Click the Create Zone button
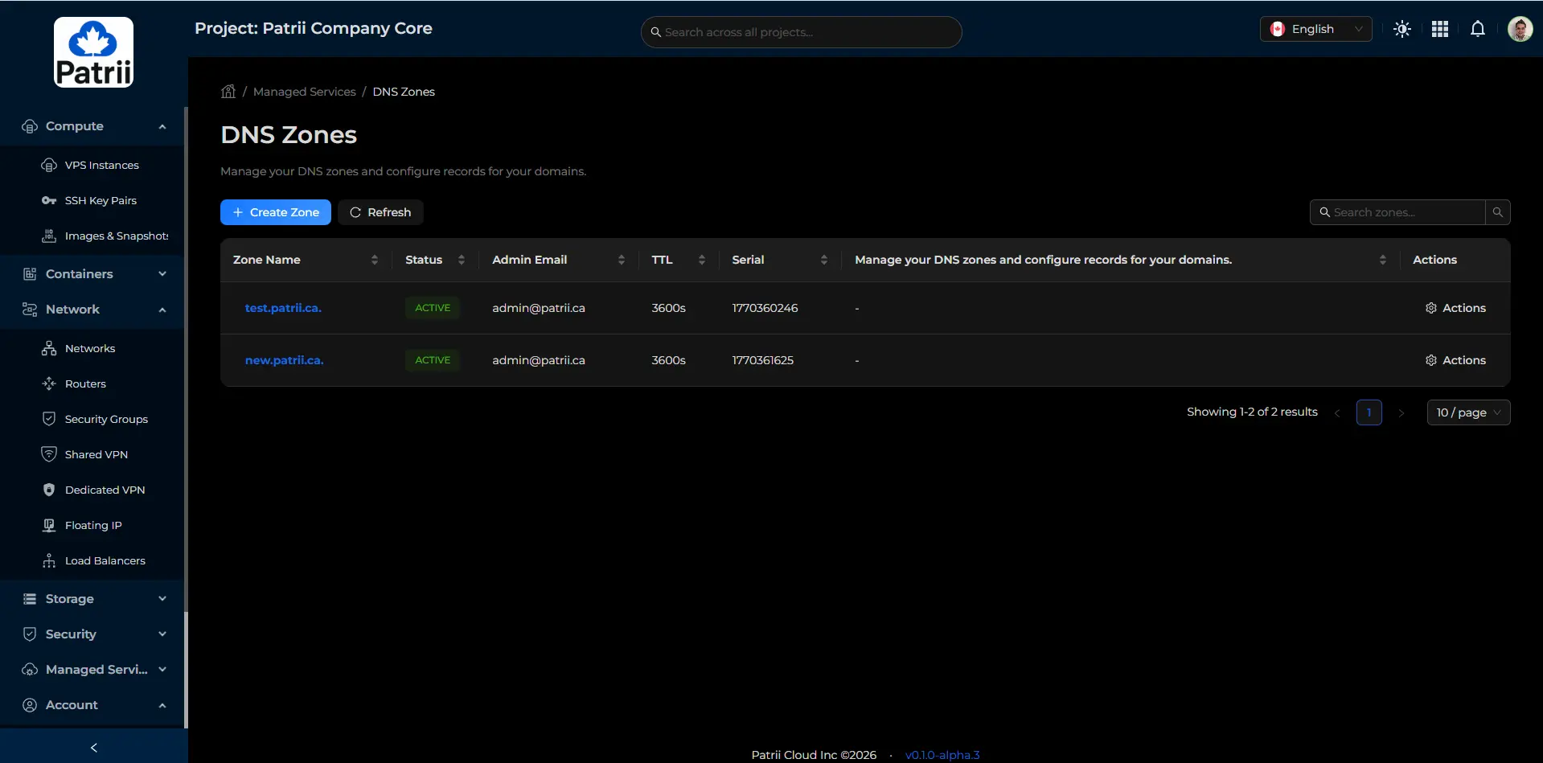Screen dimensions: 1543x763 [x=276, y=212]
